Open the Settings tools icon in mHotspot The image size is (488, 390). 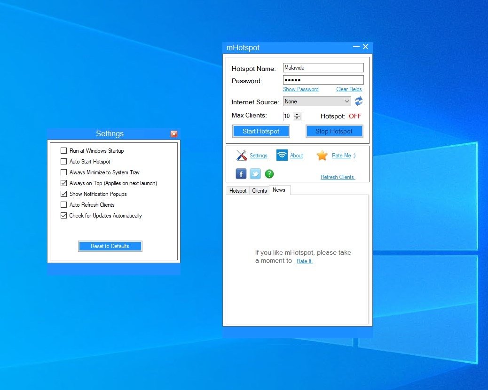coord(242,155)
